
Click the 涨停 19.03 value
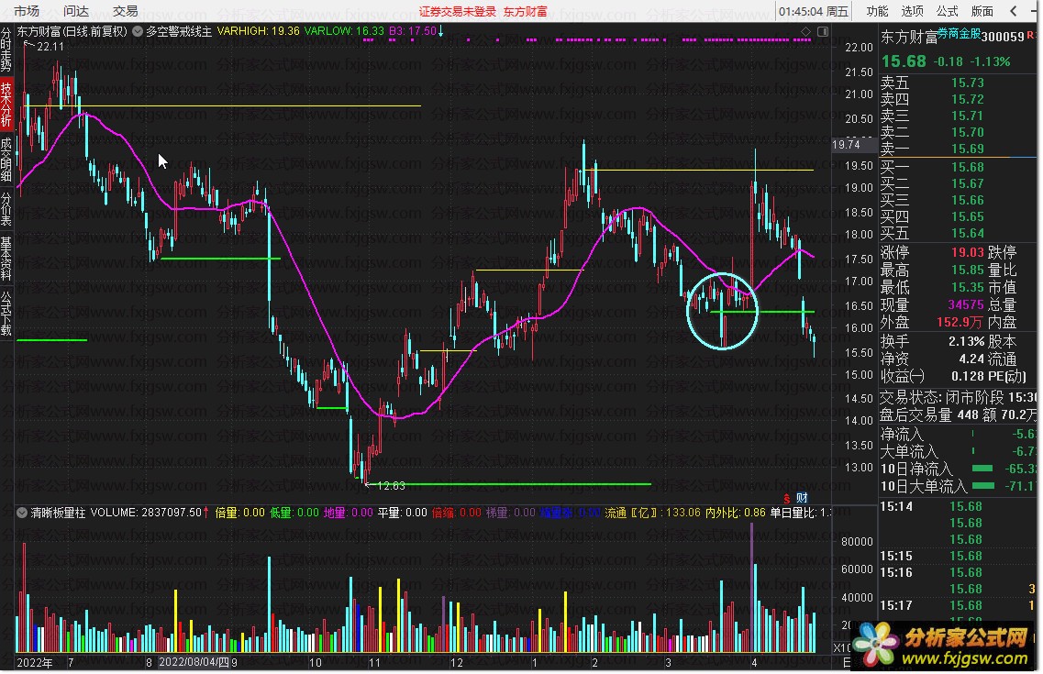967,252
